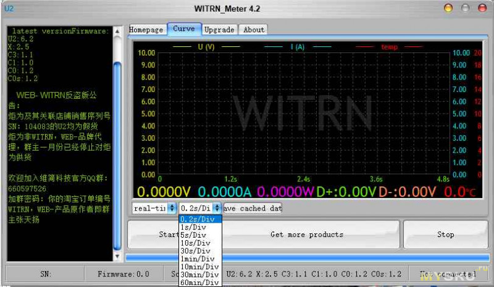
Task: Click the U (V) legend label
Action: [x=206, y=47]
